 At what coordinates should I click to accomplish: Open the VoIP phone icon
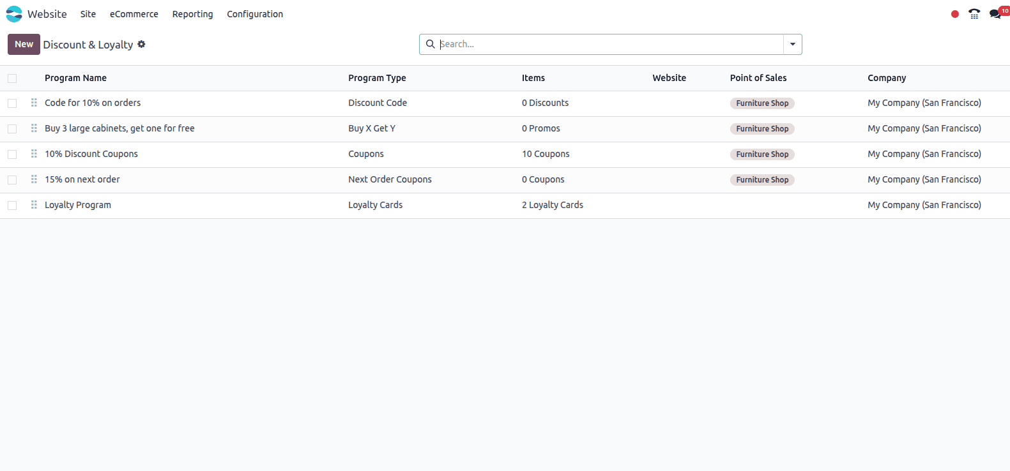point(974,14)
